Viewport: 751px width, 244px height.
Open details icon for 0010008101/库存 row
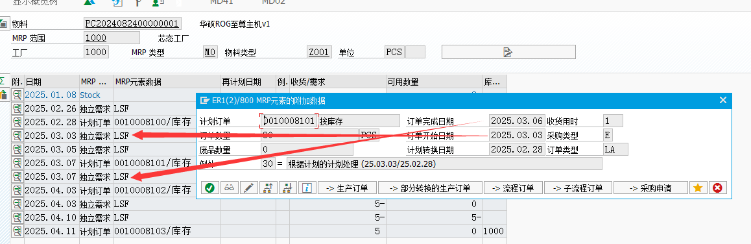[18, 163]
